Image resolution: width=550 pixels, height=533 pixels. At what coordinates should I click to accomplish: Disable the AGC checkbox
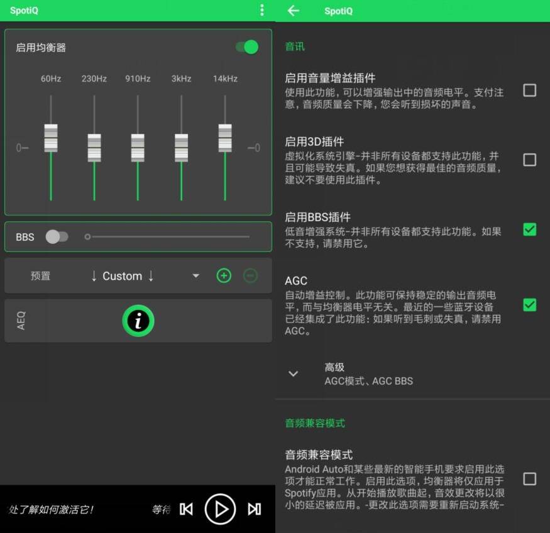[x=530, y=306]
